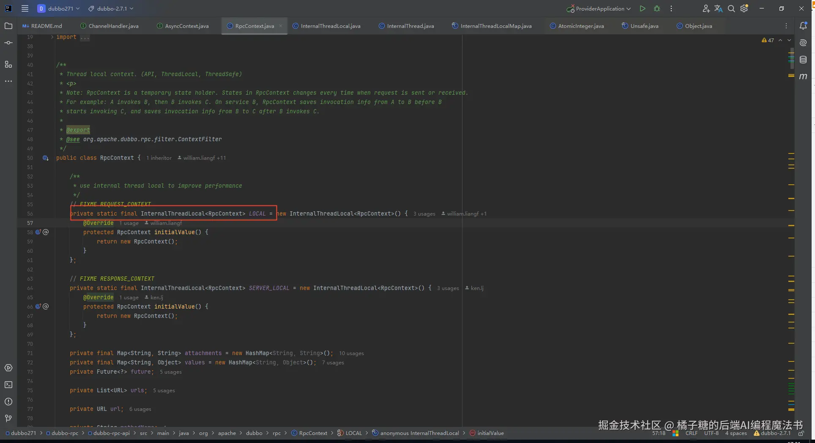Open the dubbo-2.7.1 status bar widget
The height and width of the screenshot is (443, 815).
(x=772, y=433)
